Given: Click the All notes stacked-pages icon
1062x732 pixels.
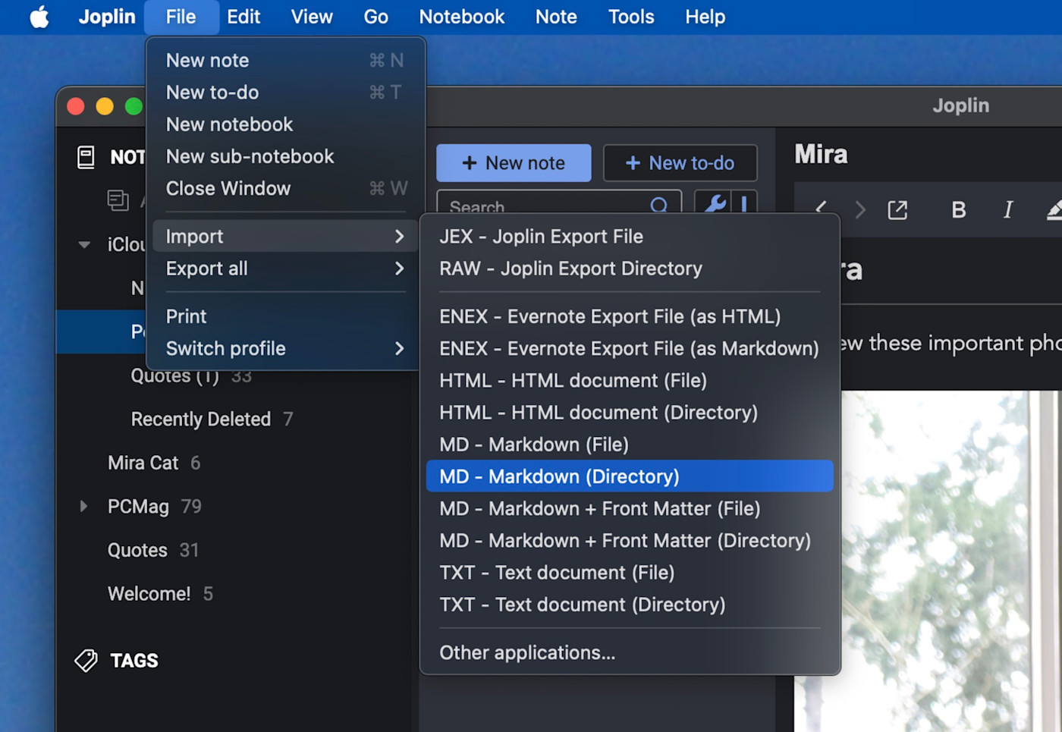Looking at the screenshot, I should (x=118, y=200).
